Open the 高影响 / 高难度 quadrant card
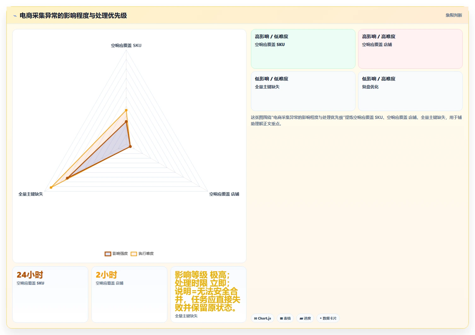The image size is (475, 335). 410,49
